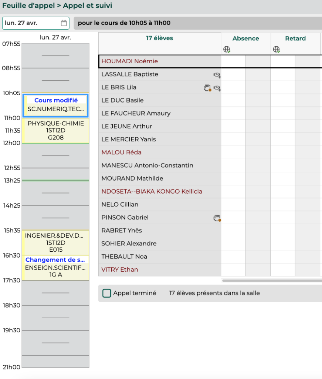This screenshot has height=379, width=322.
Task: Open the Changement de salle ENSEIGN.SCIENTIF course
Action: point(56,268)
